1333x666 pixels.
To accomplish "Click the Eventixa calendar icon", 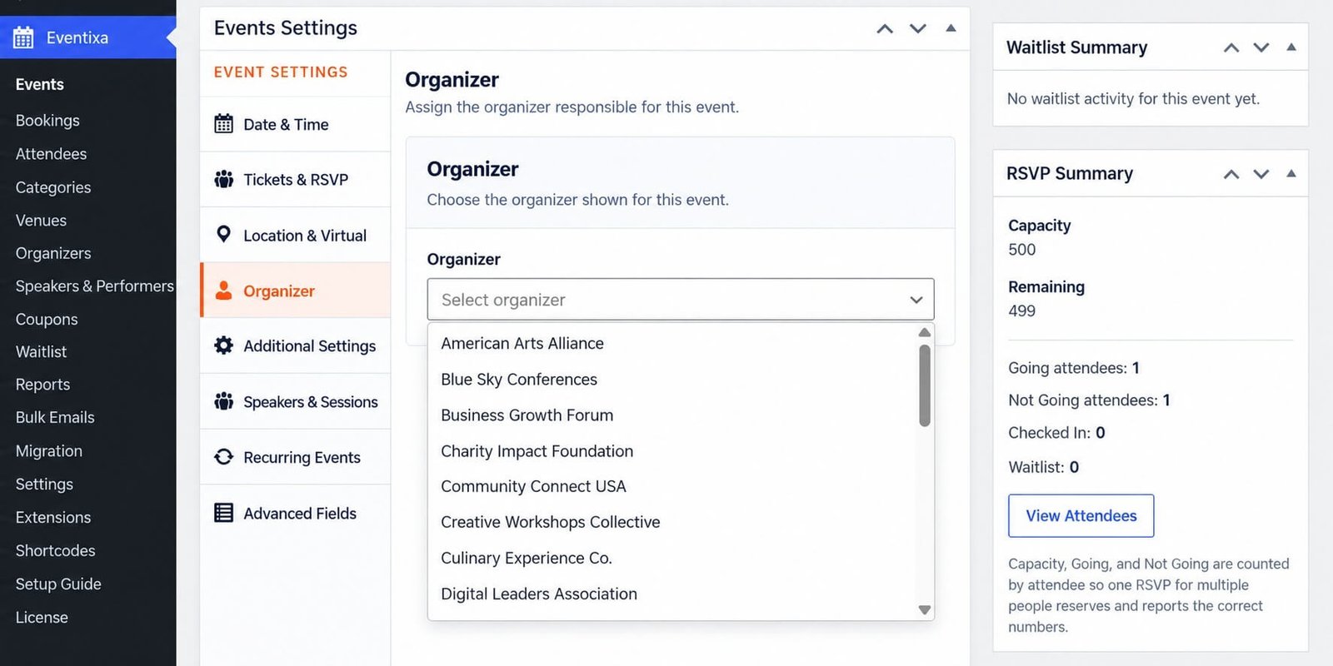I will [x=23, y=37].
